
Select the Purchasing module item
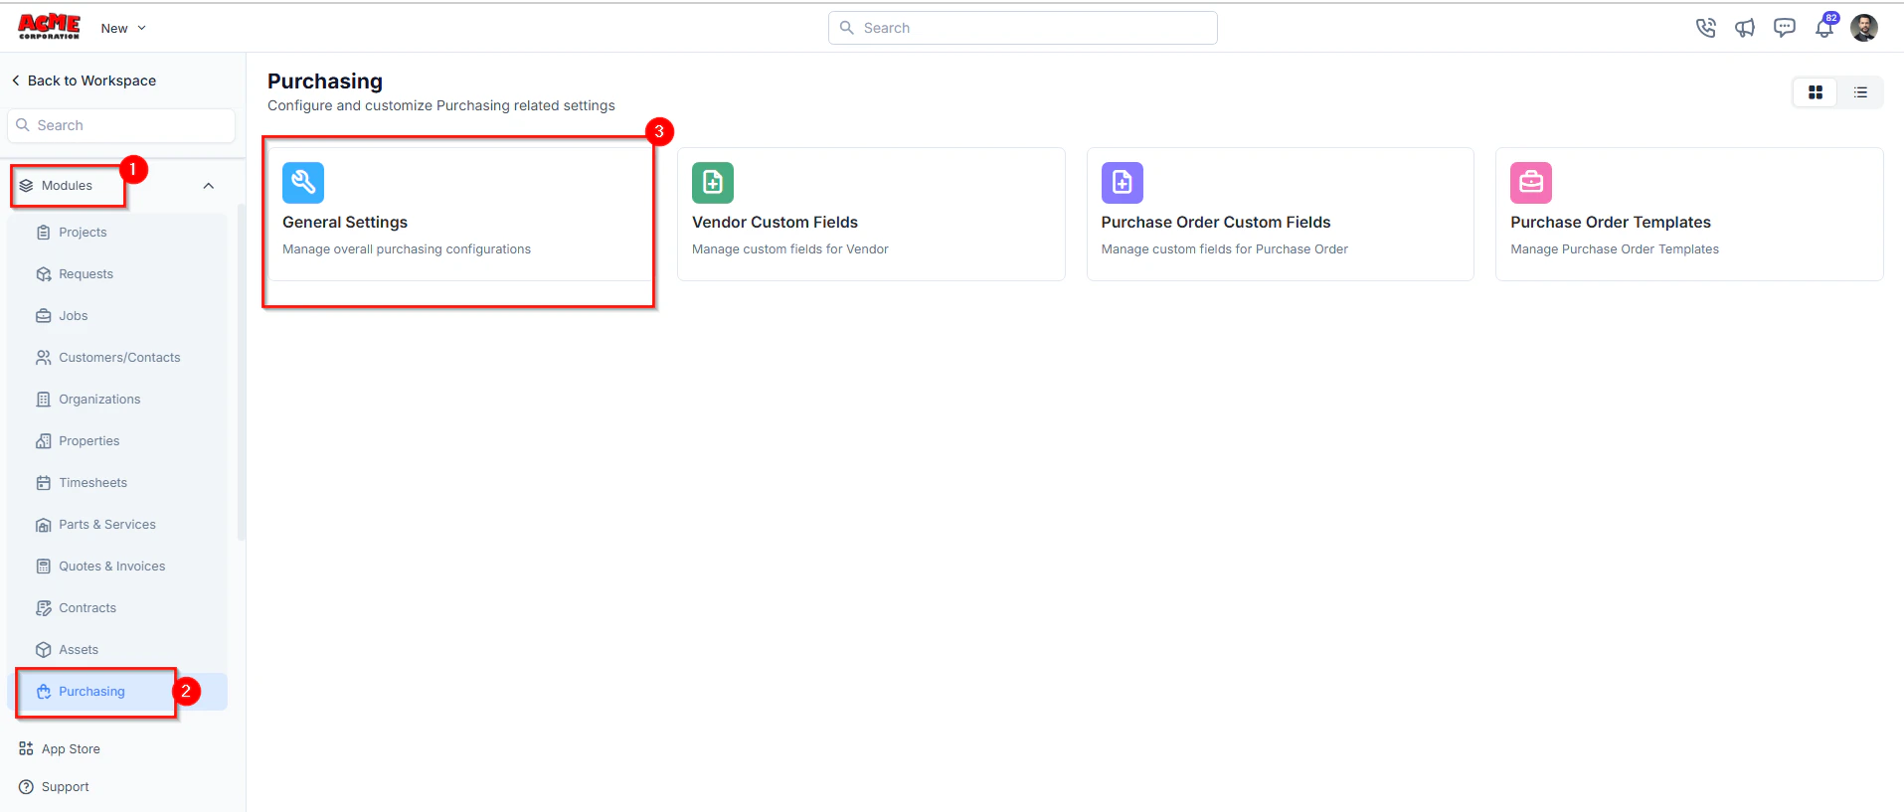pyautogui.click(x=117, y=692)
